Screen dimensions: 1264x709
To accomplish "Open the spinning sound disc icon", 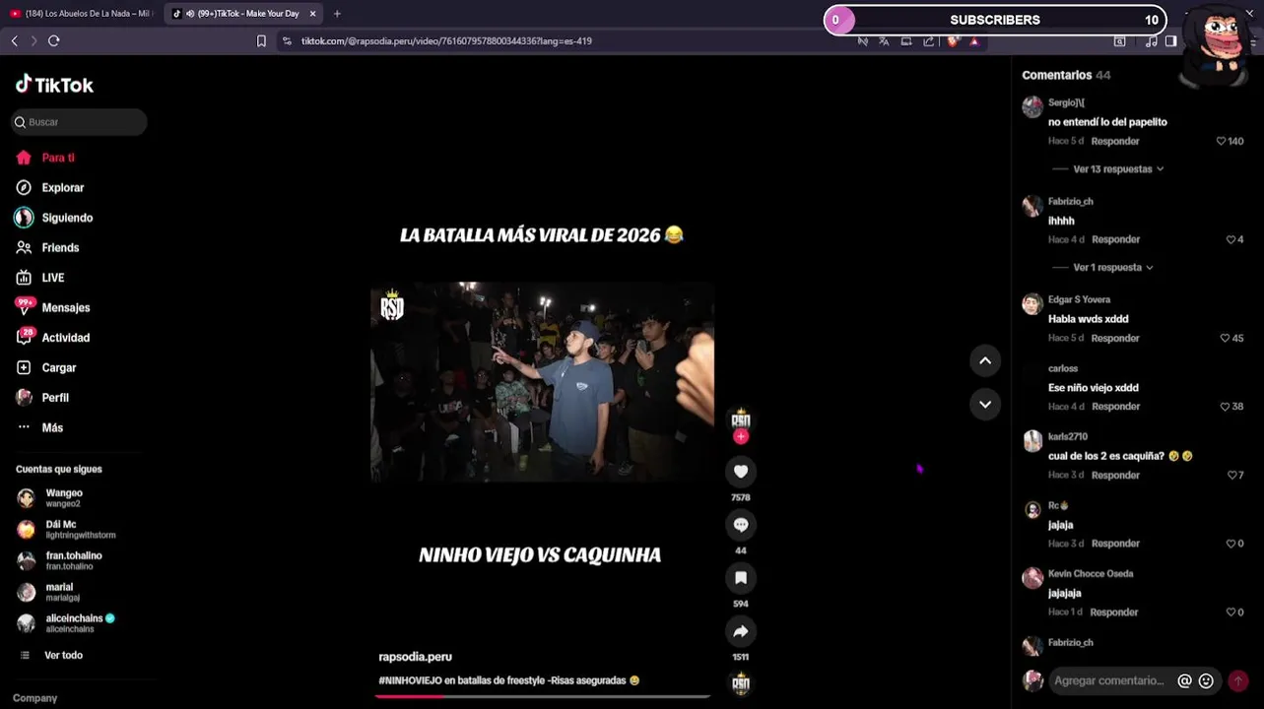I will pyautogui.click(x=741, y=683).
